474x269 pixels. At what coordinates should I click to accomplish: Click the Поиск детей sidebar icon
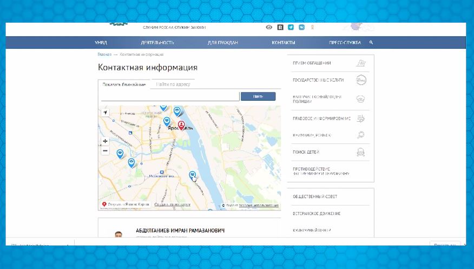pyautogui.click(x=360, y=152)
